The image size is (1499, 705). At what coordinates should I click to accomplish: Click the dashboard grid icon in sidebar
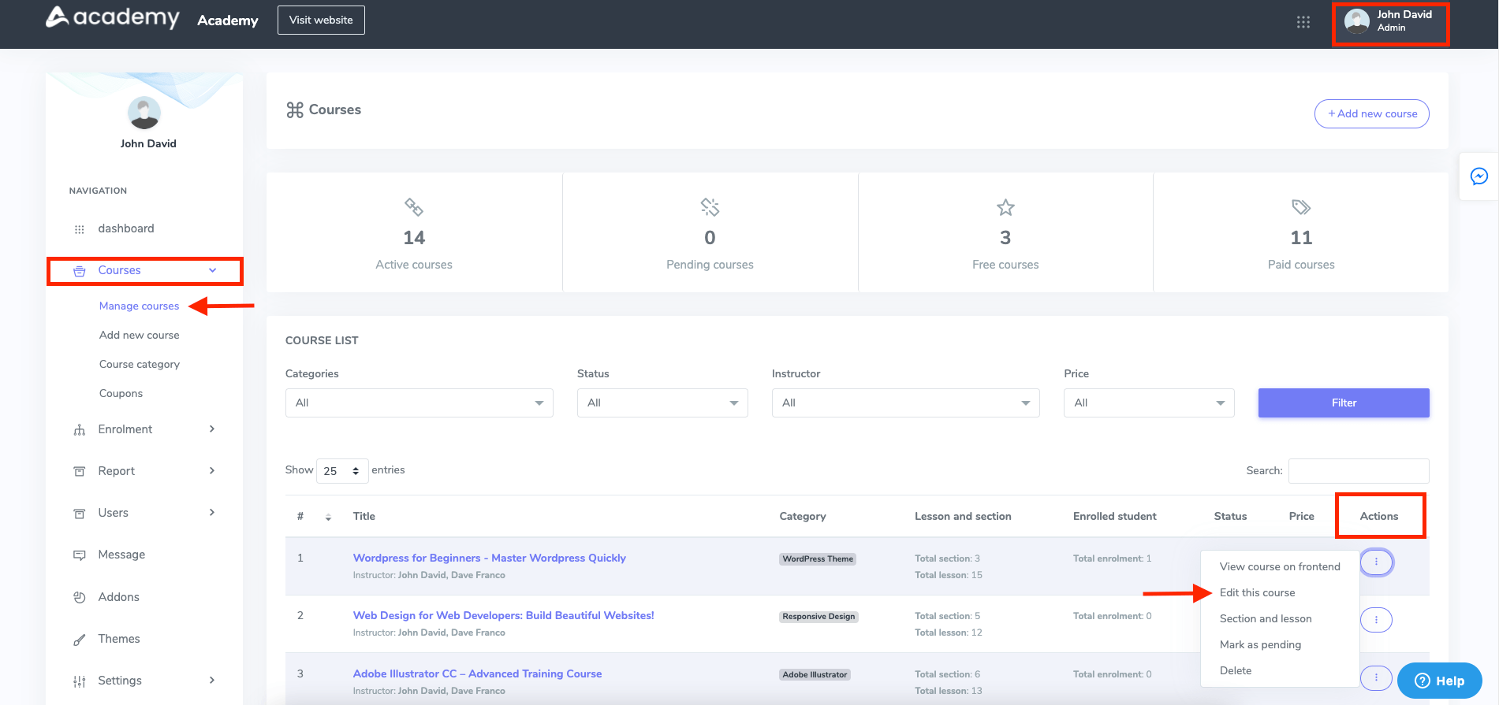click(x=79, y=229)
